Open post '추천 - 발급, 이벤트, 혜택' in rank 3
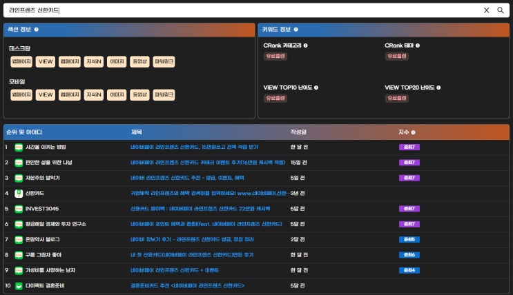Viewport: 513px width, 295px height. [187, 178]
